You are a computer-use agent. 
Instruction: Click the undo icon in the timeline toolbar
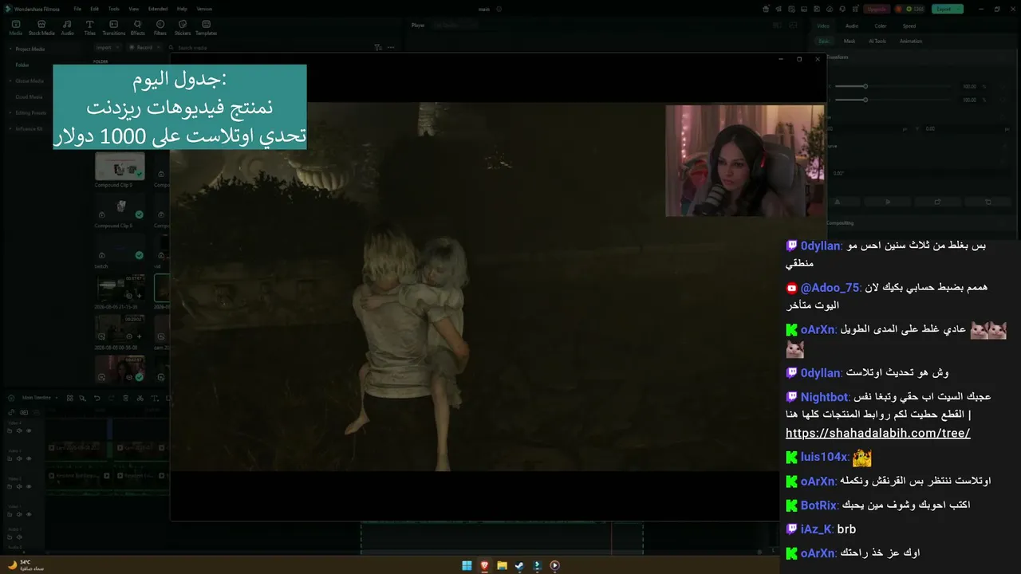tap(97, 398)
